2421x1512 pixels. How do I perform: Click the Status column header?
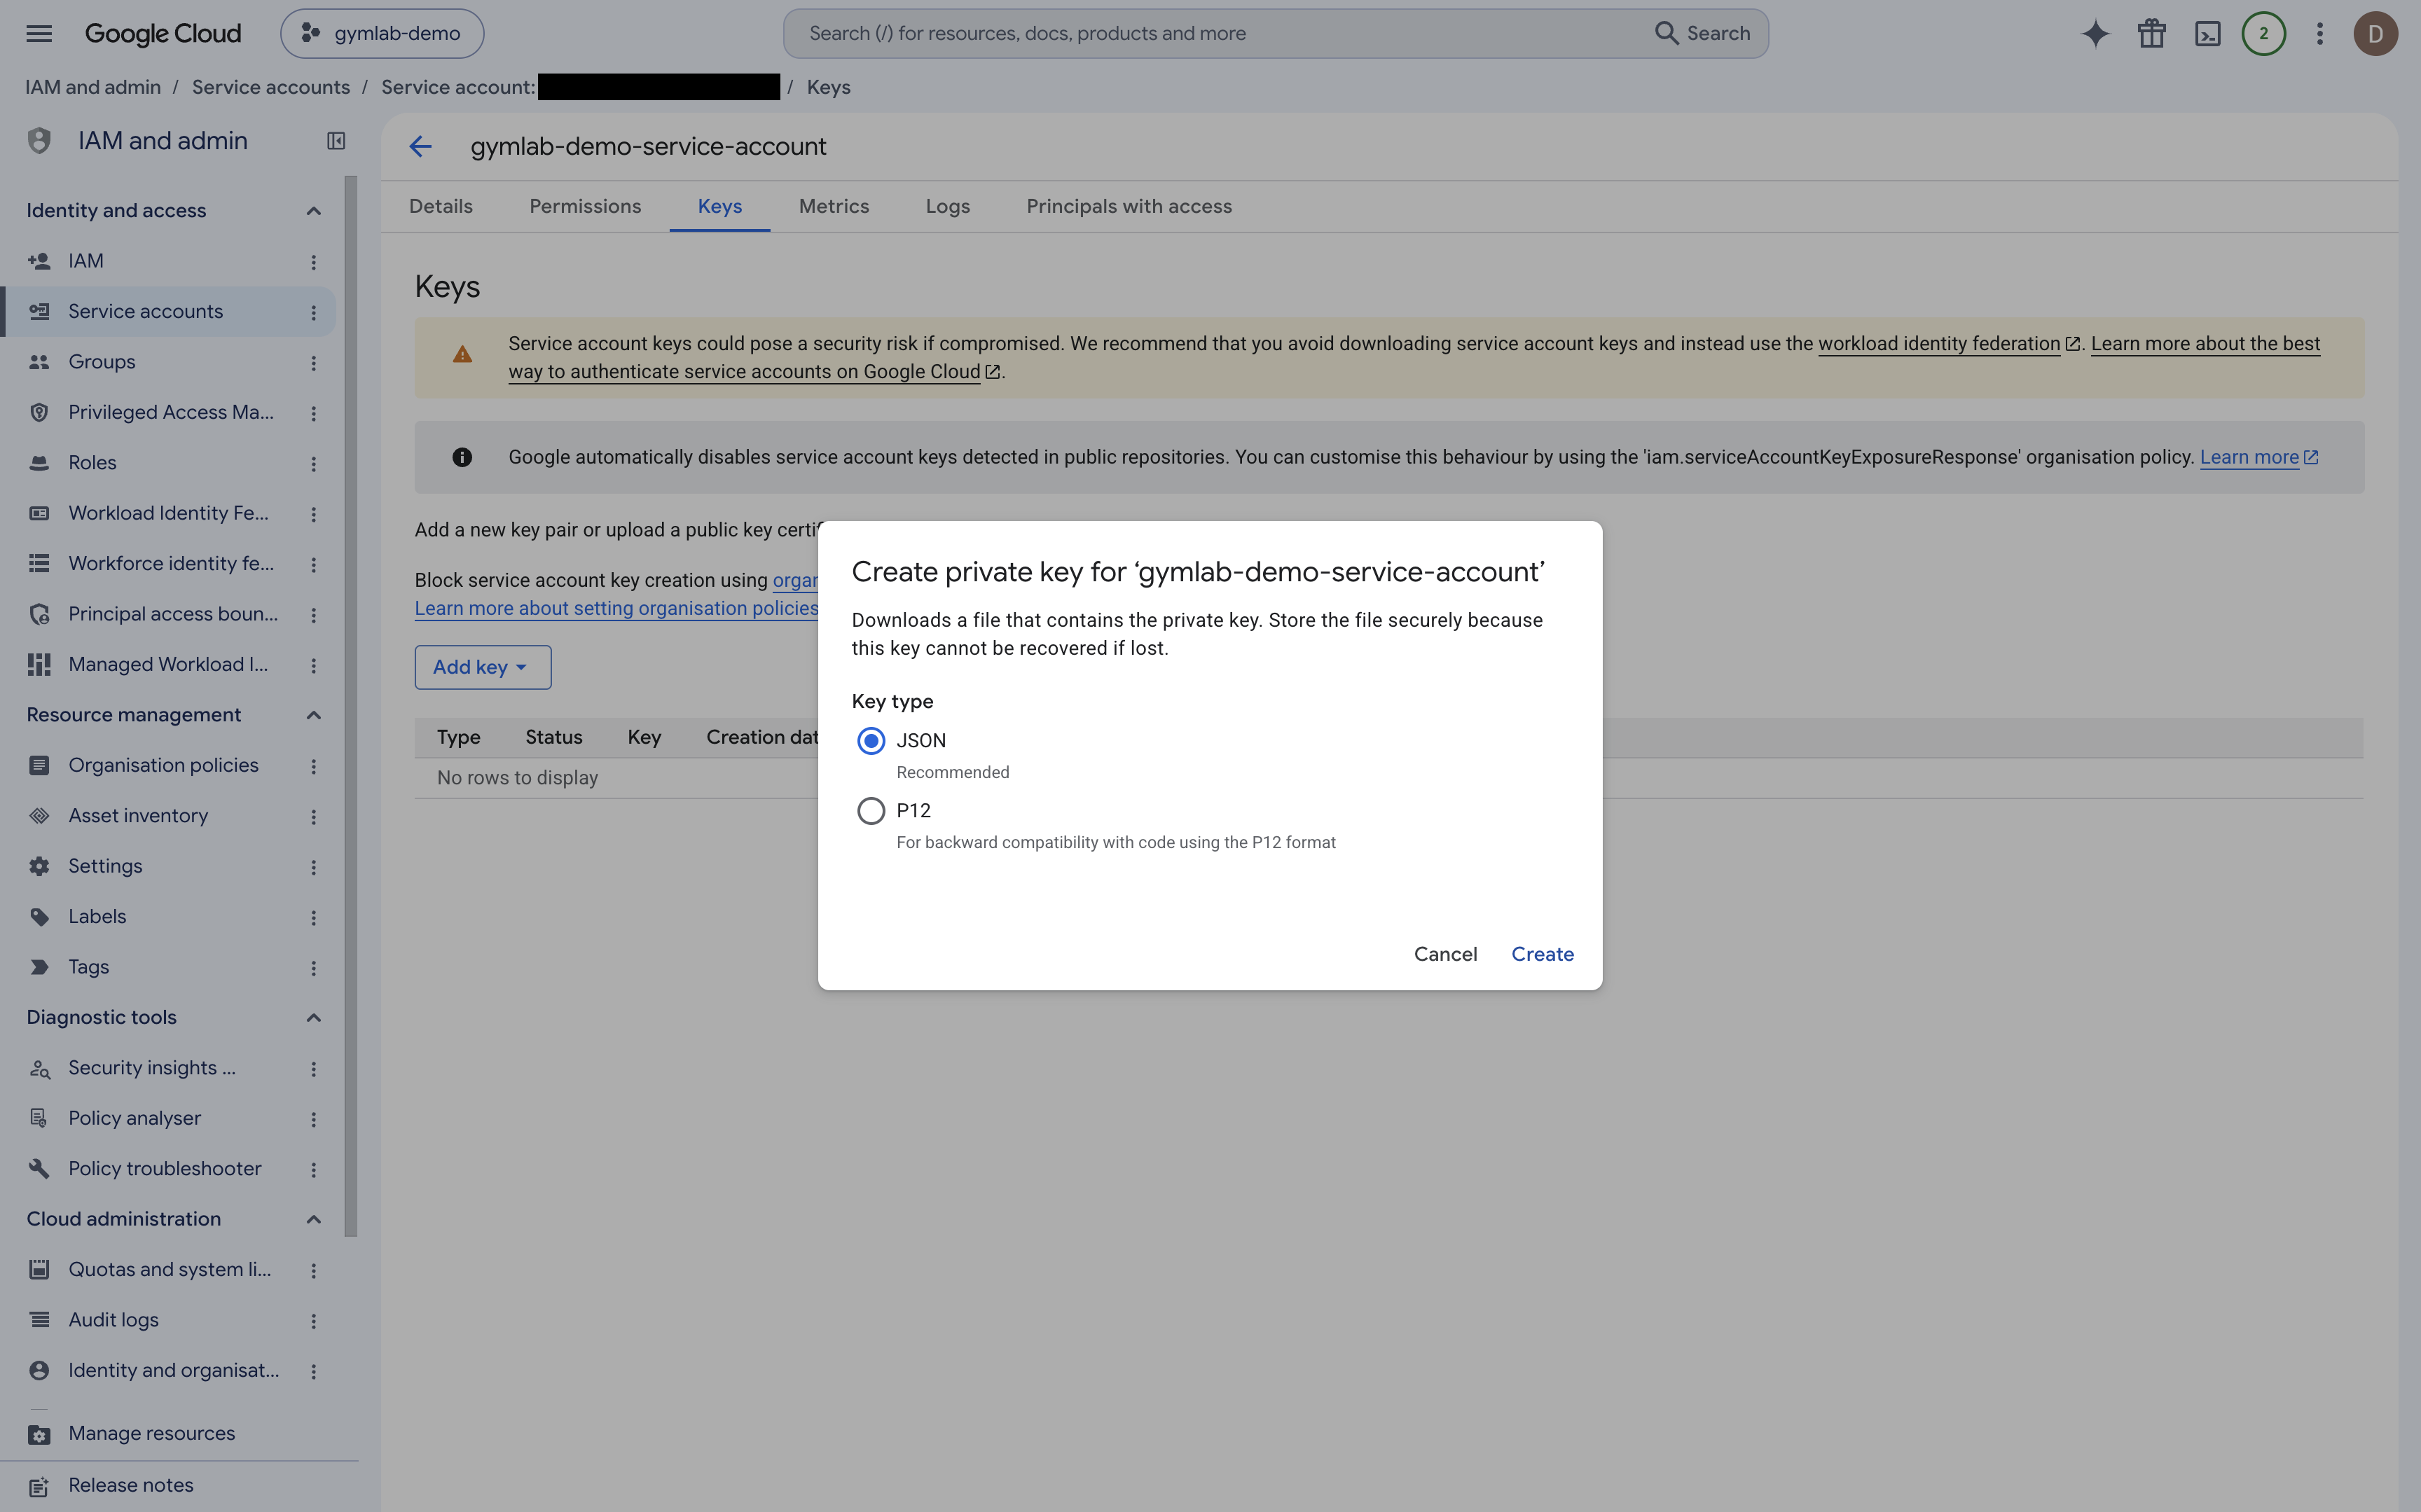tap(554, 738)
